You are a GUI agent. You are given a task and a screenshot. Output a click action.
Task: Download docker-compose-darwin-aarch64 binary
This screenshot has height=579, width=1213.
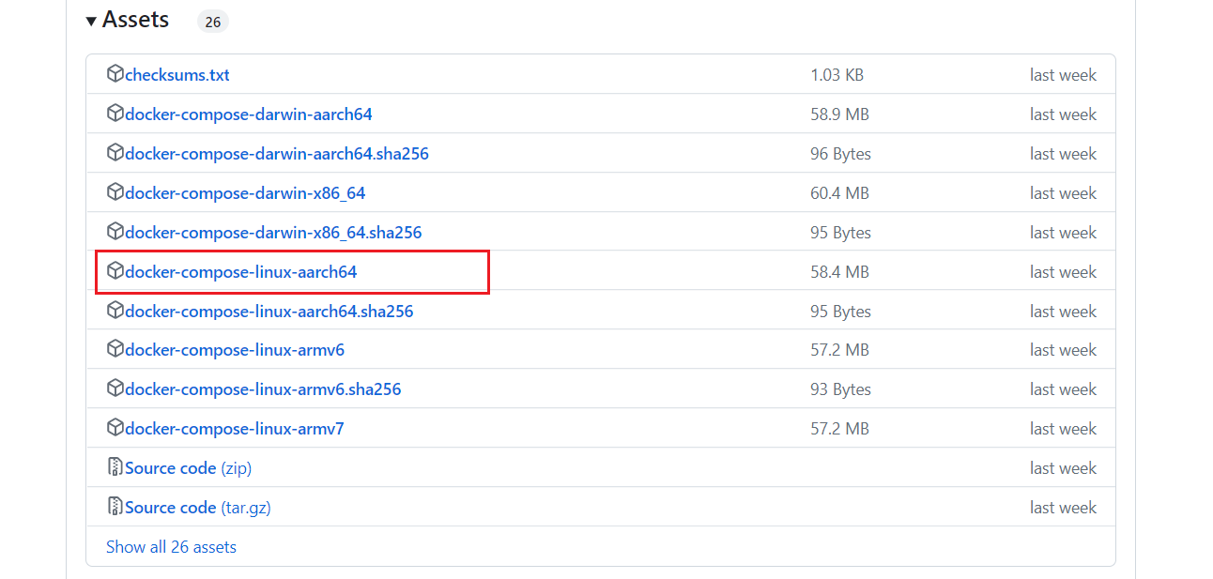click(x=249, y=114)
